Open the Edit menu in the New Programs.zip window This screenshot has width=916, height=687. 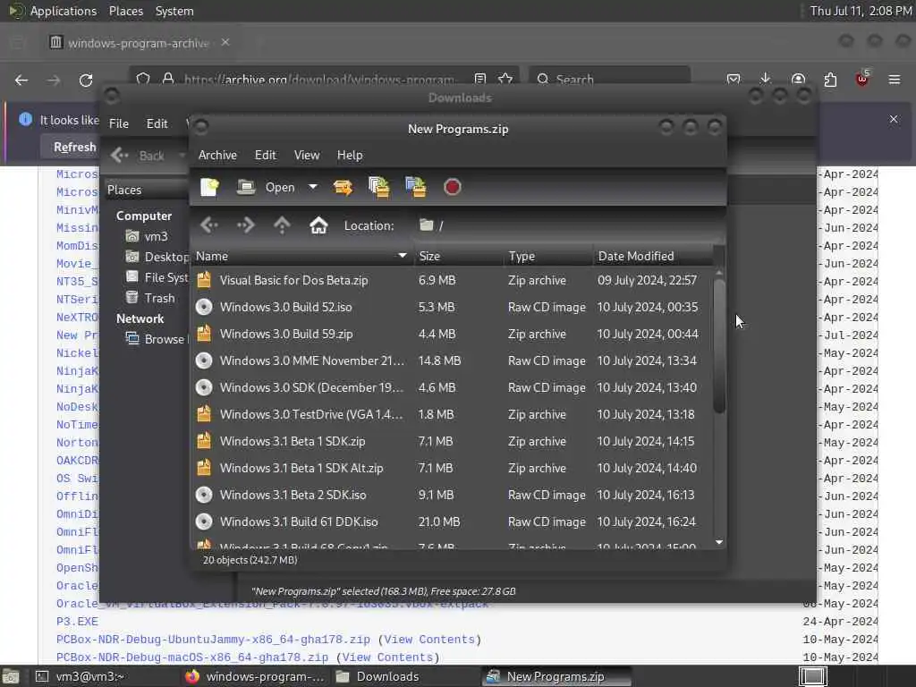265,155
